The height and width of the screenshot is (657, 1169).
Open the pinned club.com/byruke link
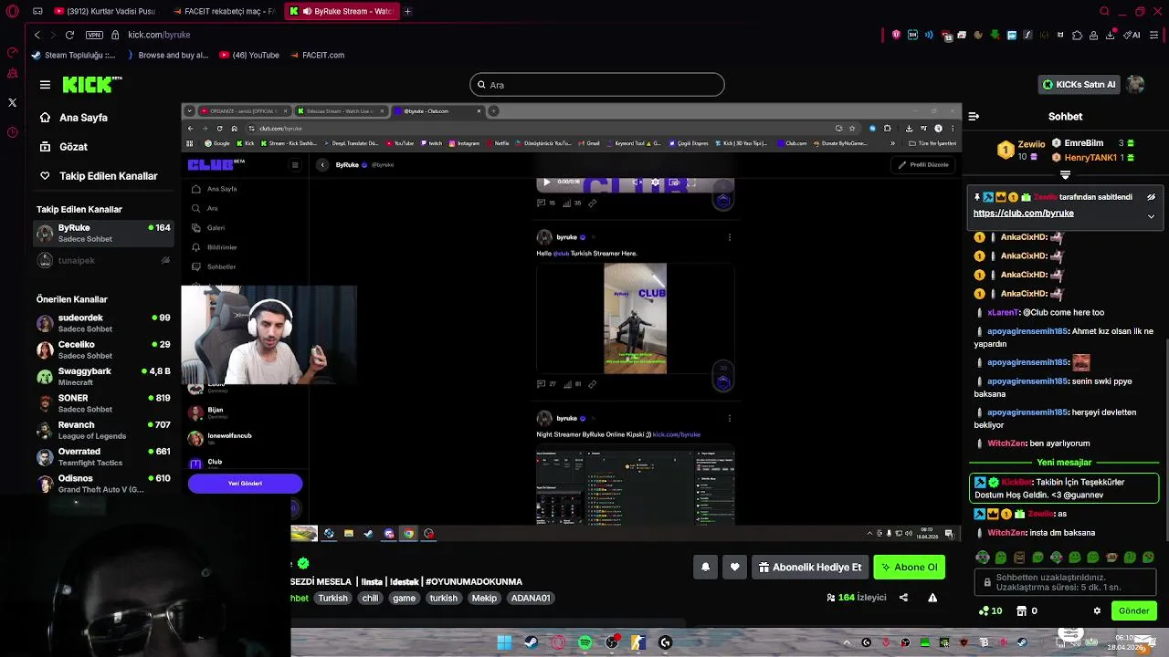tap(1023, 214)
